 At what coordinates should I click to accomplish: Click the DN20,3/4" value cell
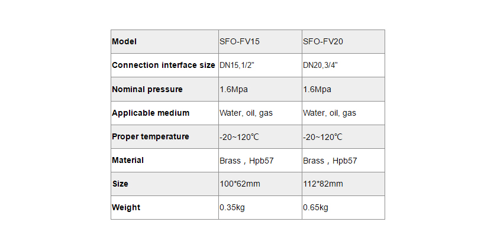(324, 66)
